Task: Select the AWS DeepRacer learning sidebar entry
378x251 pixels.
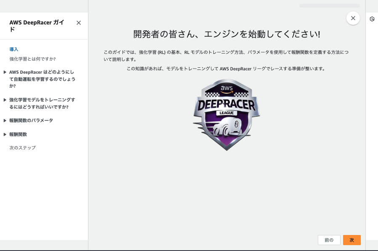Action: click(42, 79)
